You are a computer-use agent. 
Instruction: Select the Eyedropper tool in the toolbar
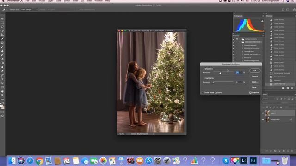[x=2, y=39]
